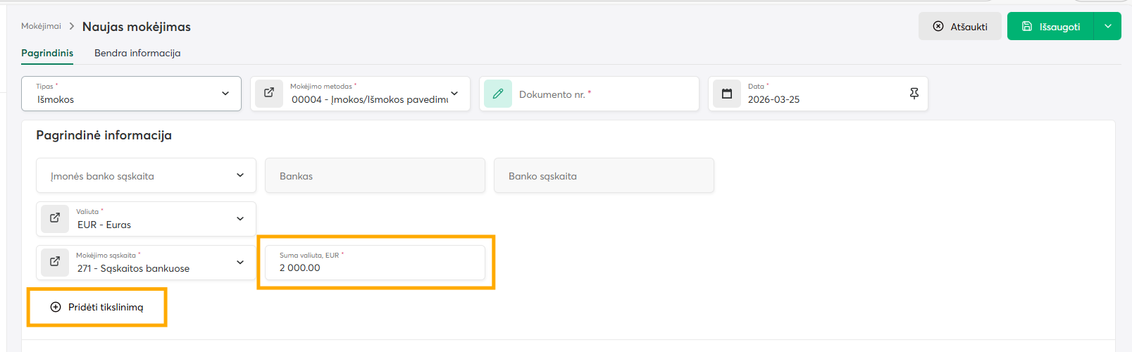Select the Pagrindinis tab
The height and width of the screenshot is (352, 1132).
pyautogui.click(x=47, y=53)
